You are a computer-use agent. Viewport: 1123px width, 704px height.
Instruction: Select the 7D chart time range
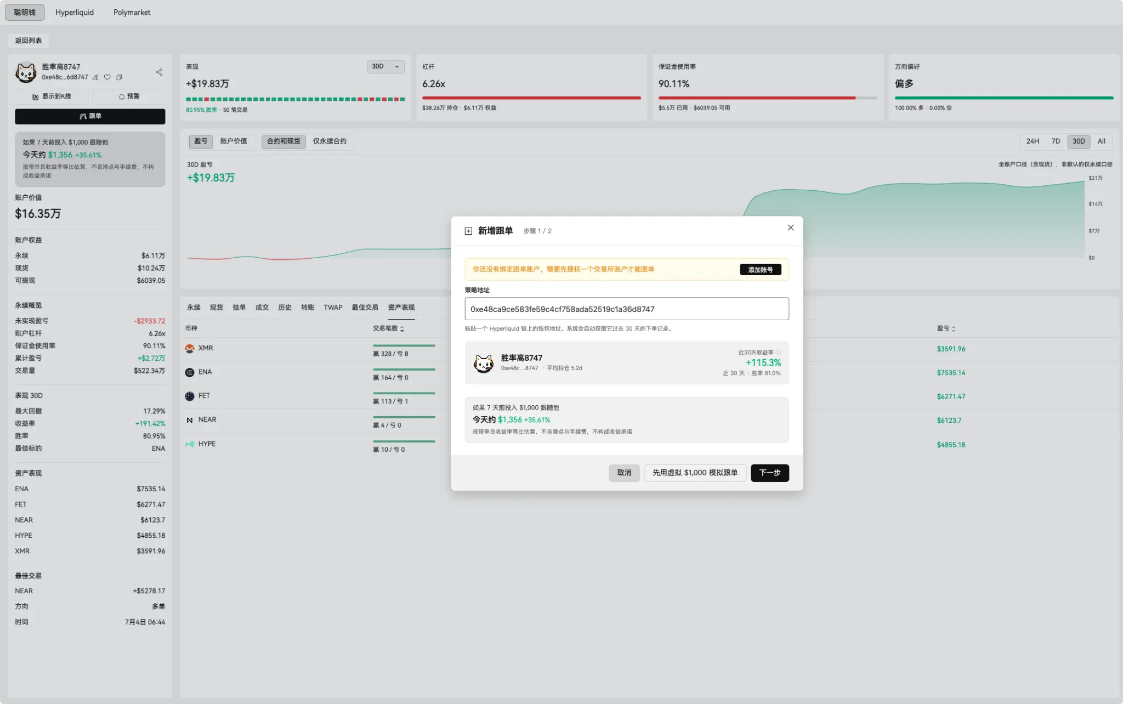[1056, 141]
